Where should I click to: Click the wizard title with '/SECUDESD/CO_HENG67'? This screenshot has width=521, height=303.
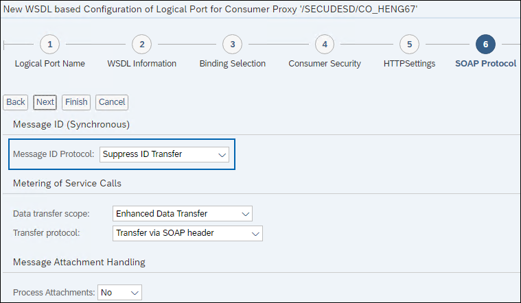coord(210,9)
